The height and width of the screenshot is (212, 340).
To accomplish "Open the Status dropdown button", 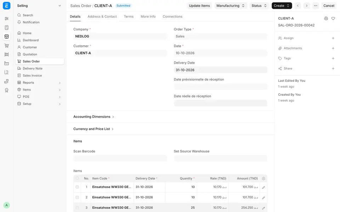I will pos(259,6).
